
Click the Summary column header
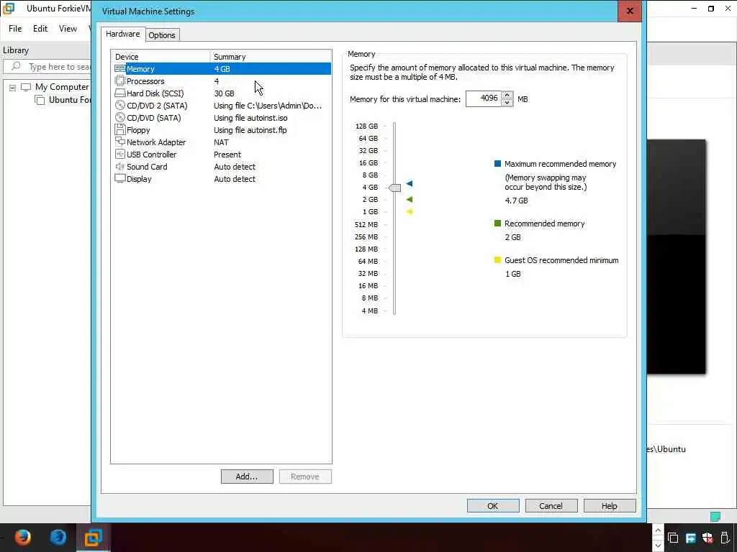coord(271,57)
